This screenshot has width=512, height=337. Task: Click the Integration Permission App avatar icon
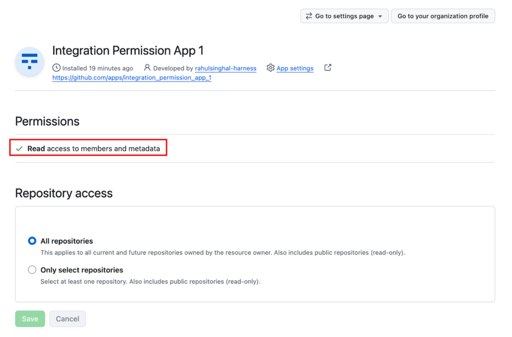pos(30,61)
